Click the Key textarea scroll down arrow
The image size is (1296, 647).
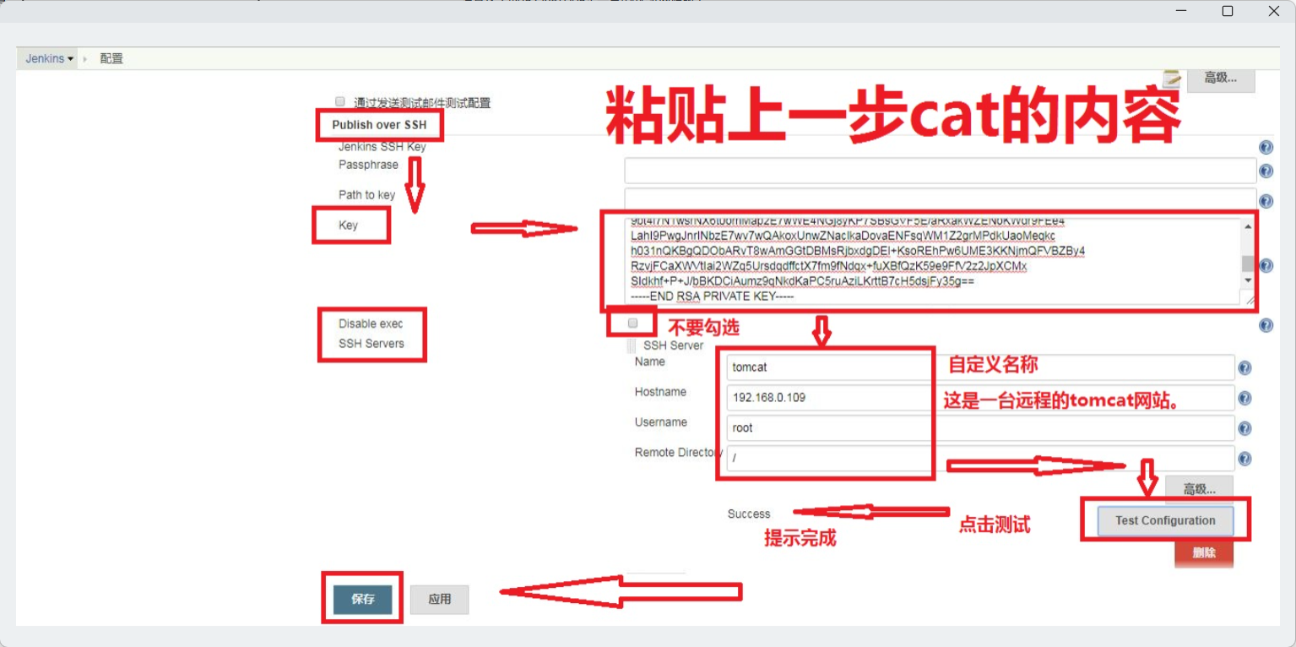pyautogui.click(x=1248, y=280)
